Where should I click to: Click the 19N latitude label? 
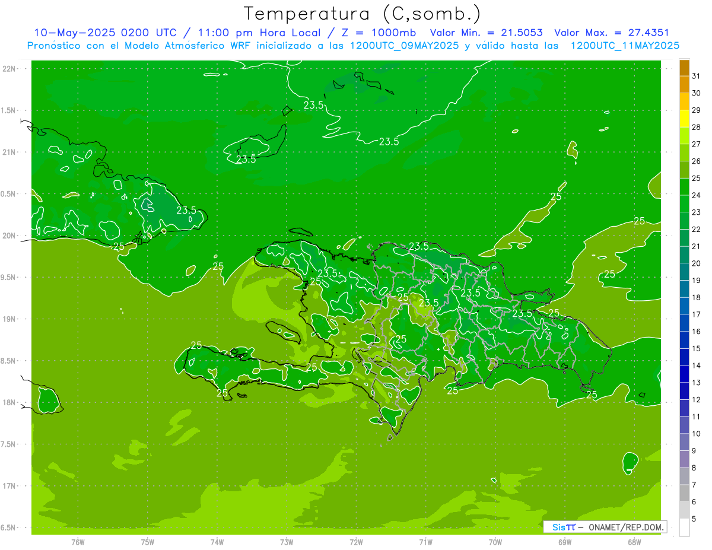[9, 319]
